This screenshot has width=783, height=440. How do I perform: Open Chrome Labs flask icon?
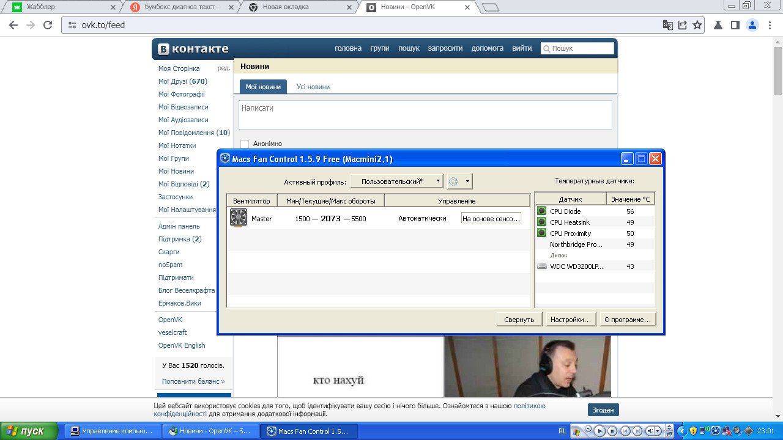click(719, 25)
